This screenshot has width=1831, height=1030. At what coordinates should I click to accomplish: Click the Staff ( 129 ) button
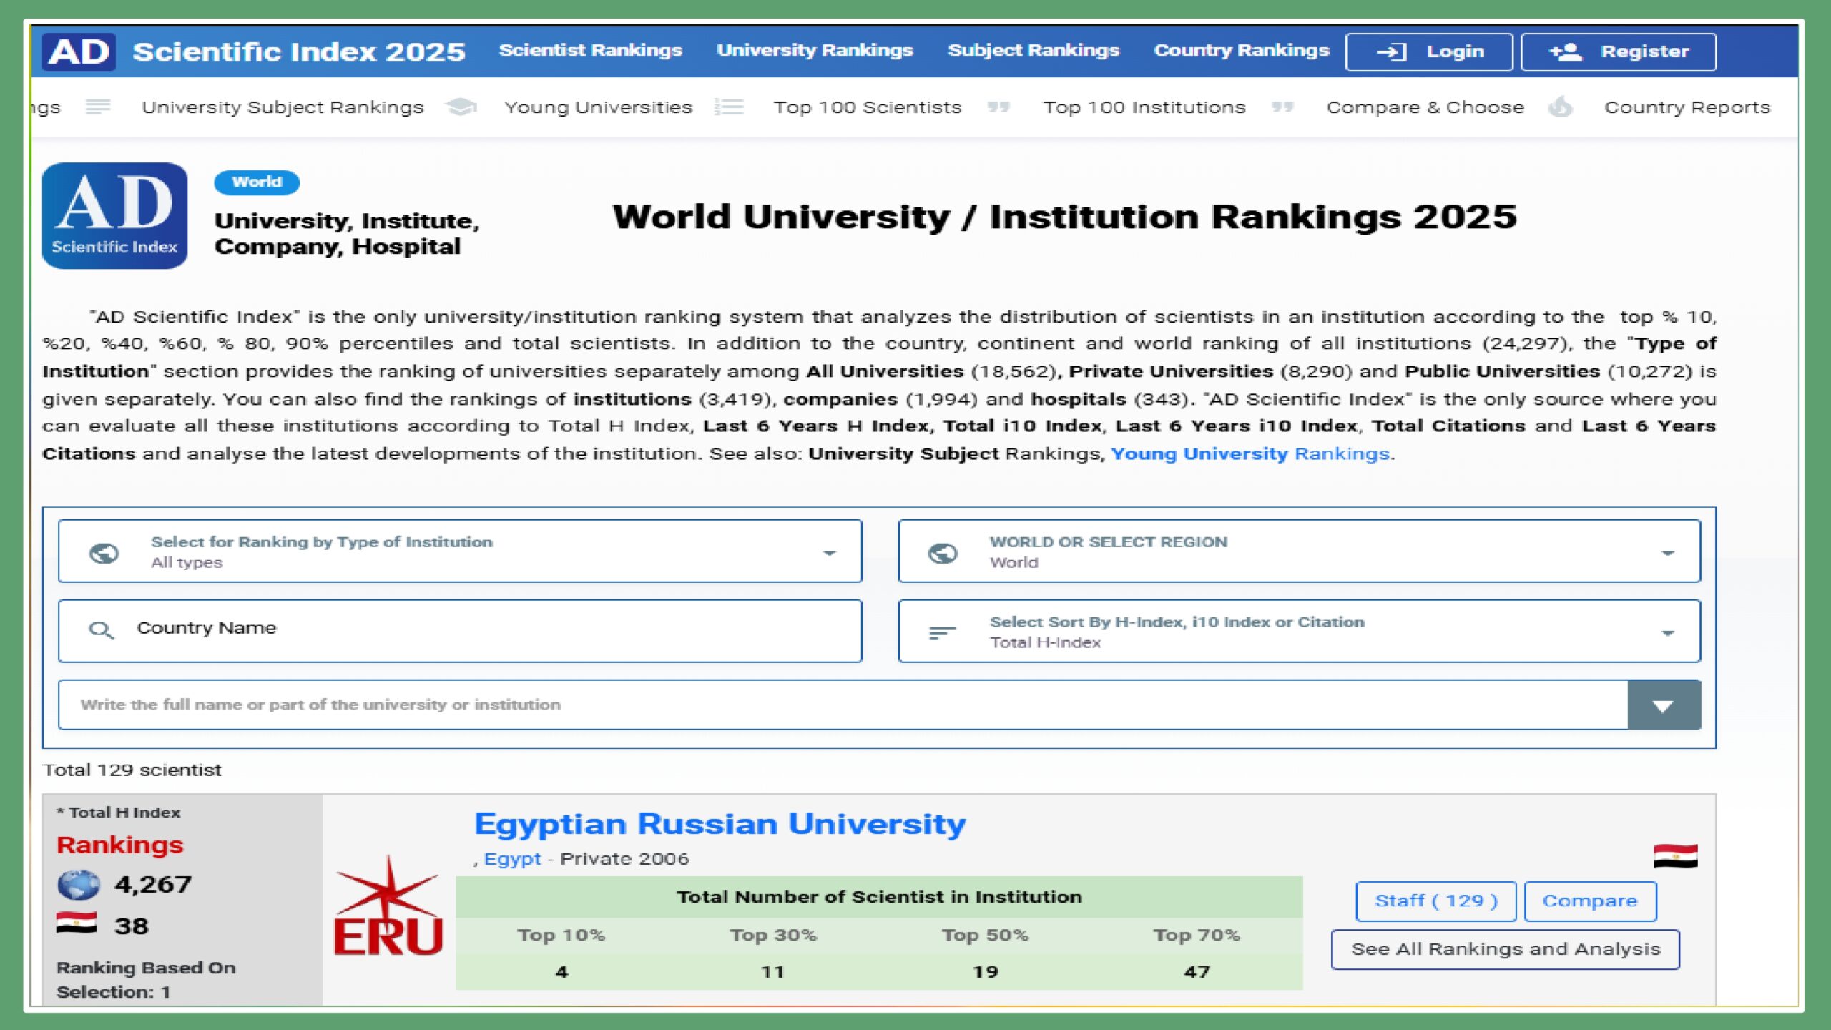click(1435, 901)
